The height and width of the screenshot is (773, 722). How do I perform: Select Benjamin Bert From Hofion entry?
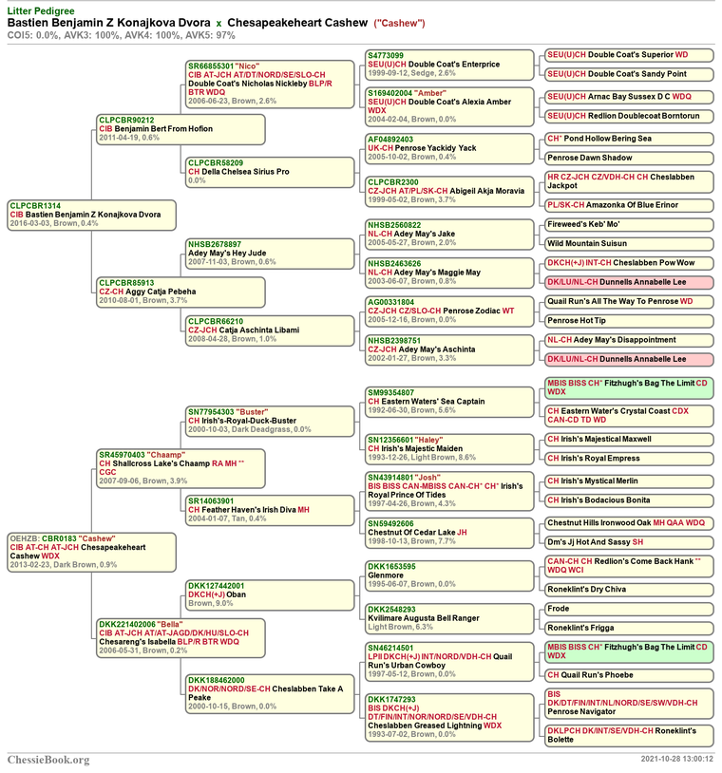click(x=181, y=129)
